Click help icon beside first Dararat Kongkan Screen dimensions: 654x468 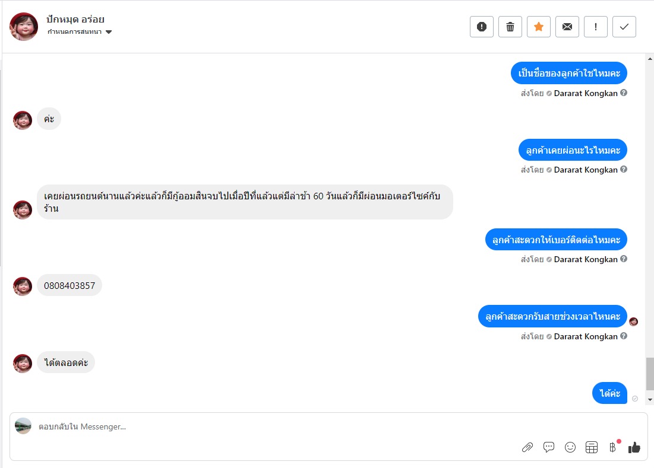coord(624,93)
